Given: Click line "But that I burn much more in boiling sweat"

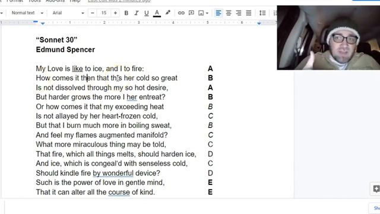Looking at the screenshot, I should click(104, 125).
